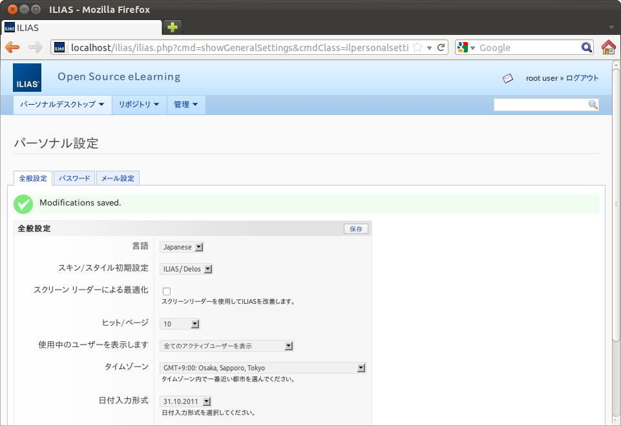Switch to the メール設定 tab
The height and width of the screenshot is (426, 621).
[118, 178]
